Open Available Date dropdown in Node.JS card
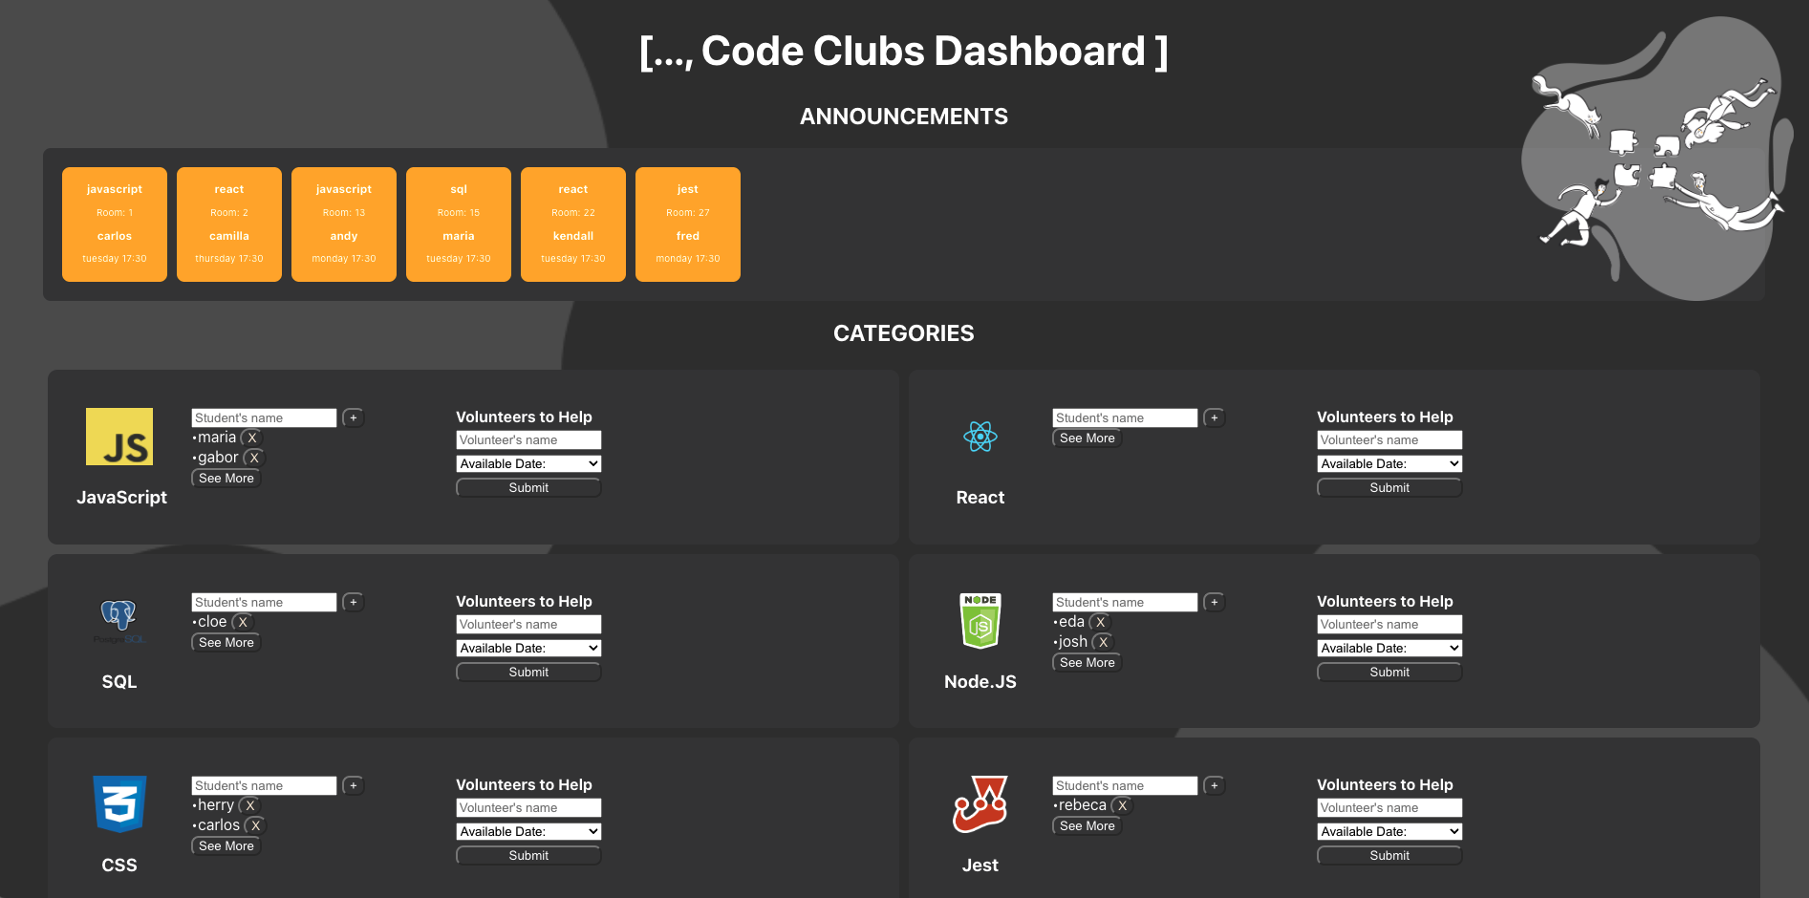The height and width of the screenshot is (898, 1809). tap(1389, 648)
